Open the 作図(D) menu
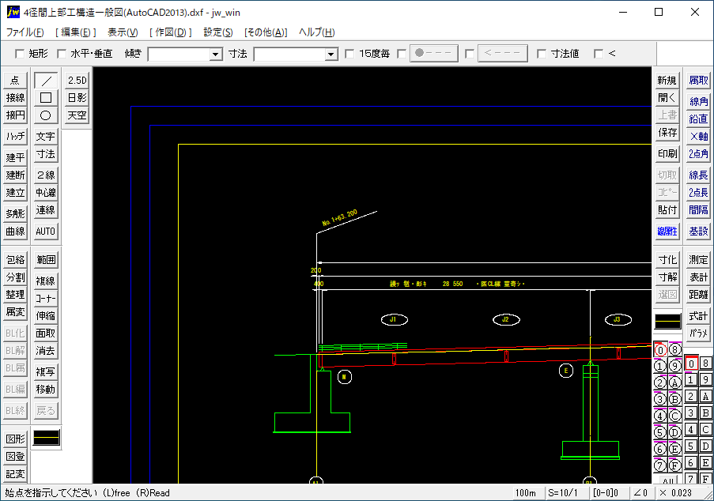 pyautogui.click(x=170, y=32)
